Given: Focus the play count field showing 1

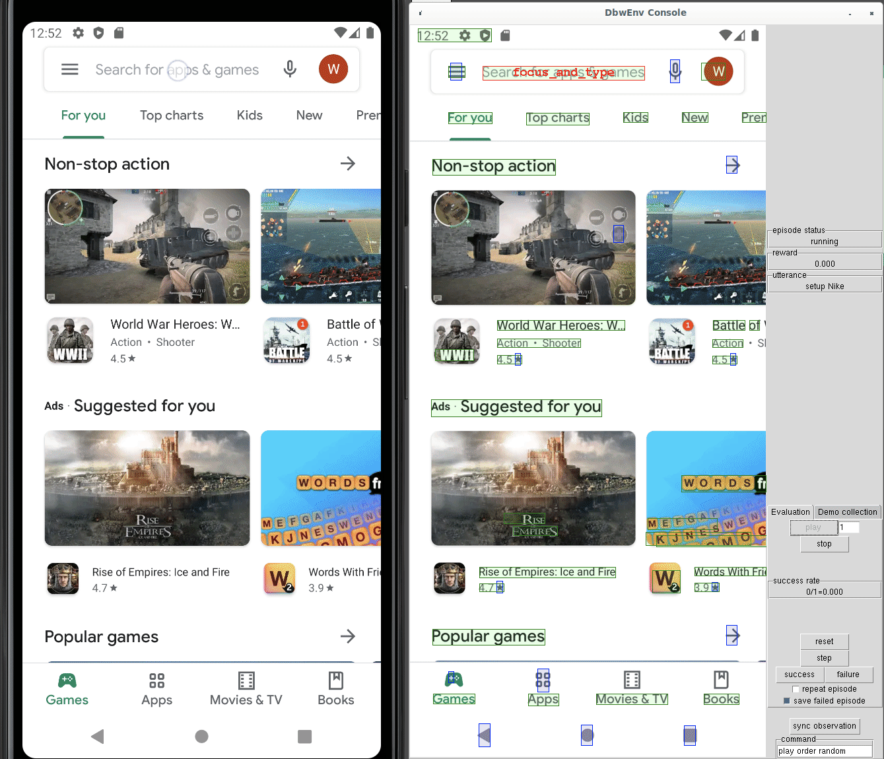Looking at the screenshot, I should click(x=849, y=527).
